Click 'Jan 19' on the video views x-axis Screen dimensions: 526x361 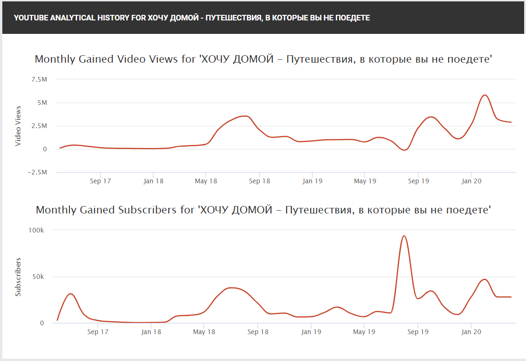tap(312, 181)
